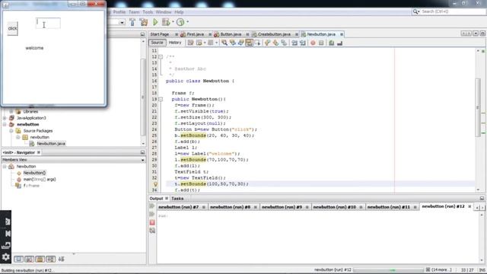This screenshot has width=487, height=274.
Task: Click the Comment icon in the editor toolbar
Action: pos(332,43)
